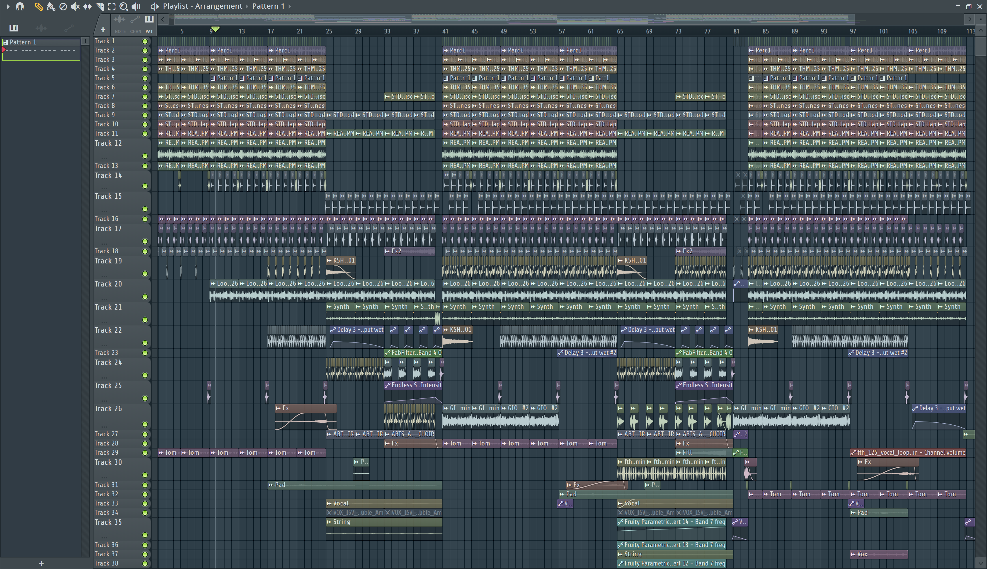Click Pattern 1 in the title bar

tap(268, 6)
